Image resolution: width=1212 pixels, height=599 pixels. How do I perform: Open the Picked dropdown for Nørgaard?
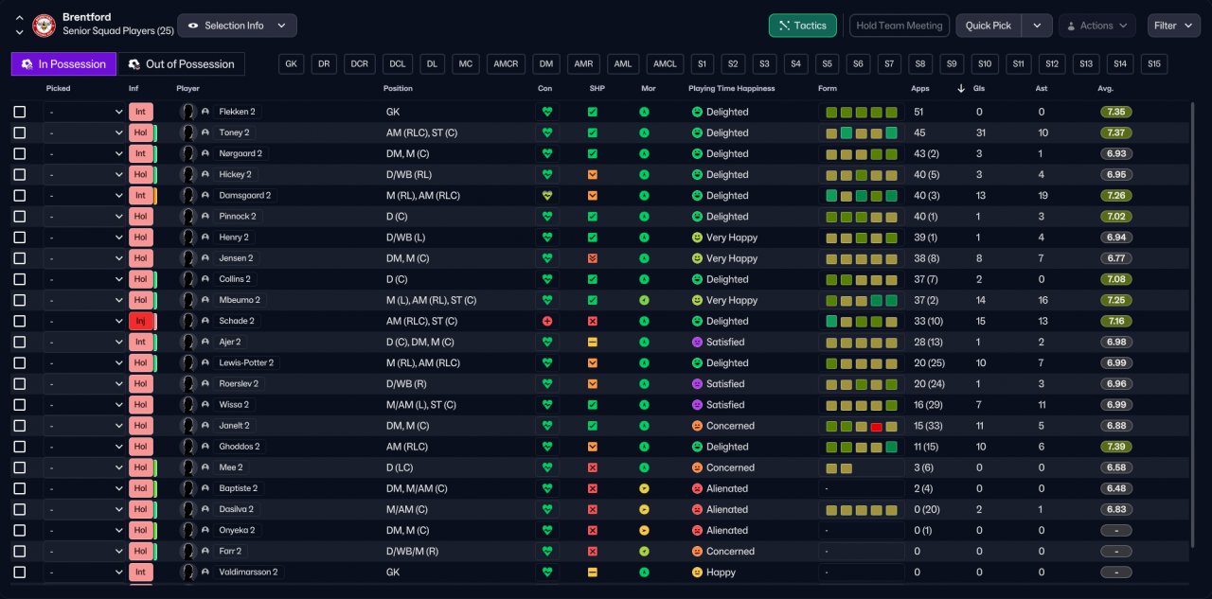[x=83, y=153]
